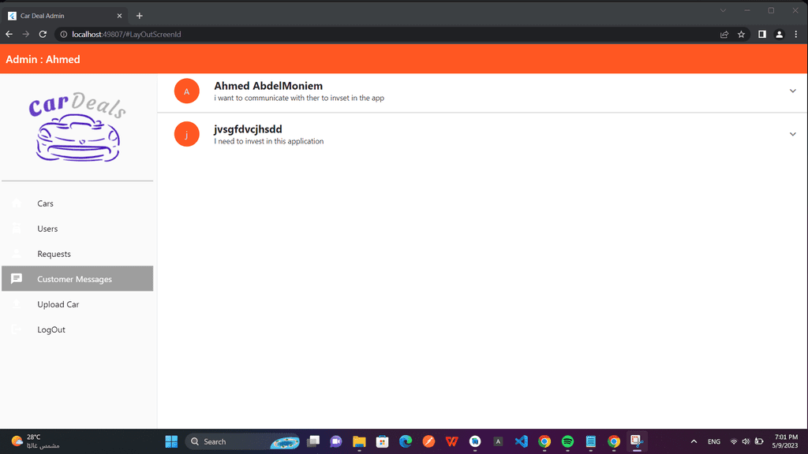The height and width of the screenshot is (454, 808).
Task: Click the taskbar Search box
Action: [242, 441]
